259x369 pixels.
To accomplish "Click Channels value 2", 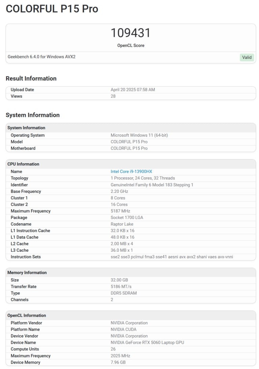I will (x=112, y=300).
